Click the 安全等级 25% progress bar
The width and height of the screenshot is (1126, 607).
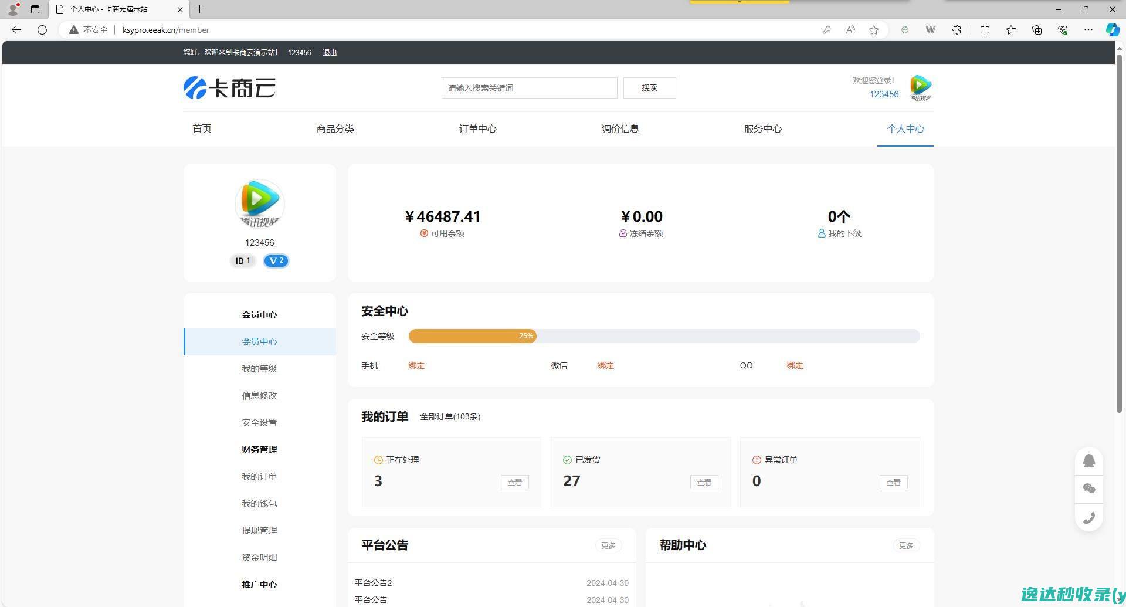pyautogui.click(x=664, y=336)
